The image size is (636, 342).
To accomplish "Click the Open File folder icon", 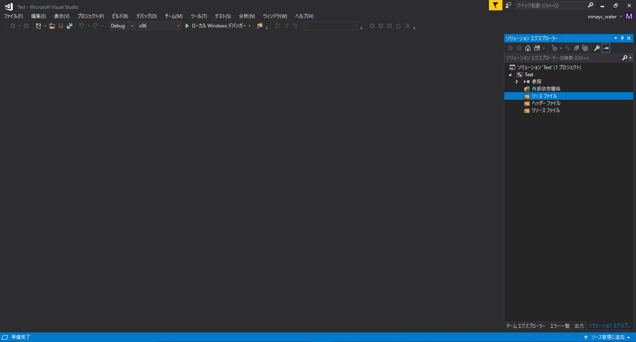I will (52, 26).
